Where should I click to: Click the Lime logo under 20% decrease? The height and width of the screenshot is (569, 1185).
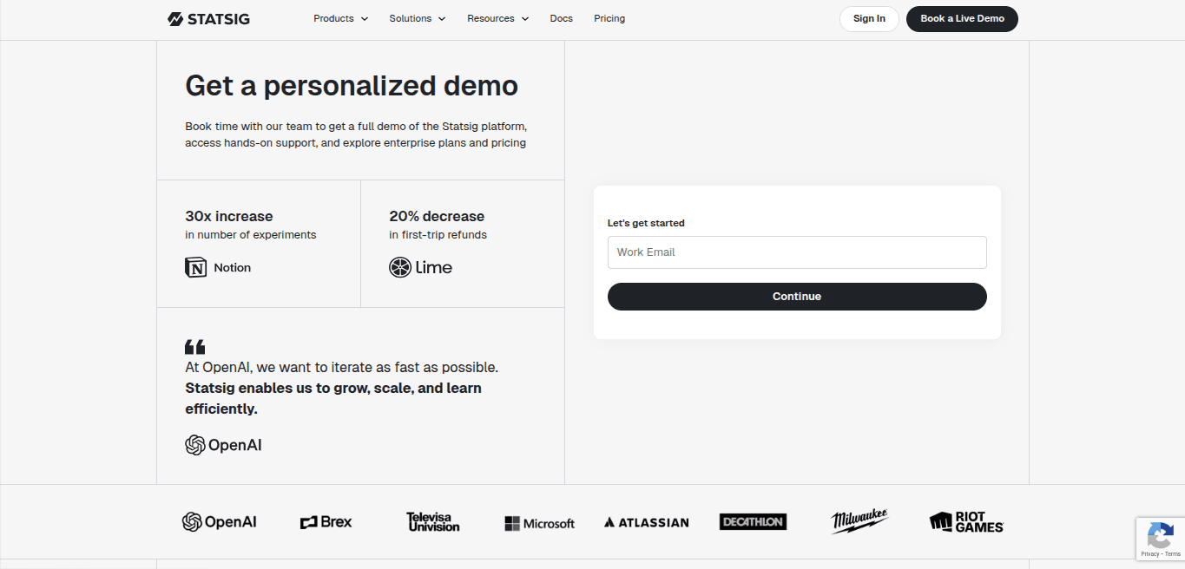(x=420, y=267)
